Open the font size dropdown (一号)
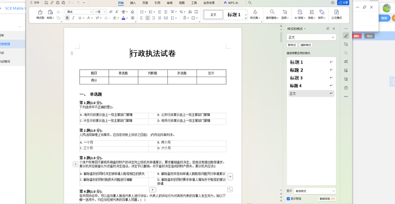The width and height of the screenshot is (395, 204). [x=105, y=12]
